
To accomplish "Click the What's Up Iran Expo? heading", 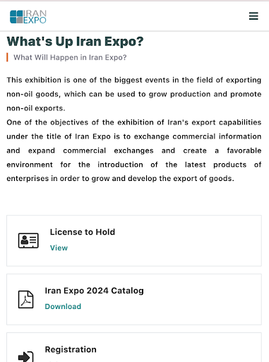I will 75,42.
